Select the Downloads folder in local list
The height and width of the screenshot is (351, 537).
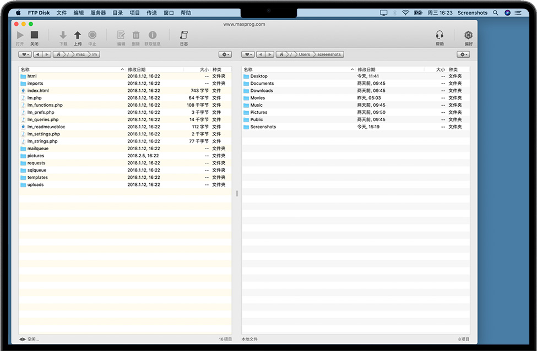[x=262, y=91]
